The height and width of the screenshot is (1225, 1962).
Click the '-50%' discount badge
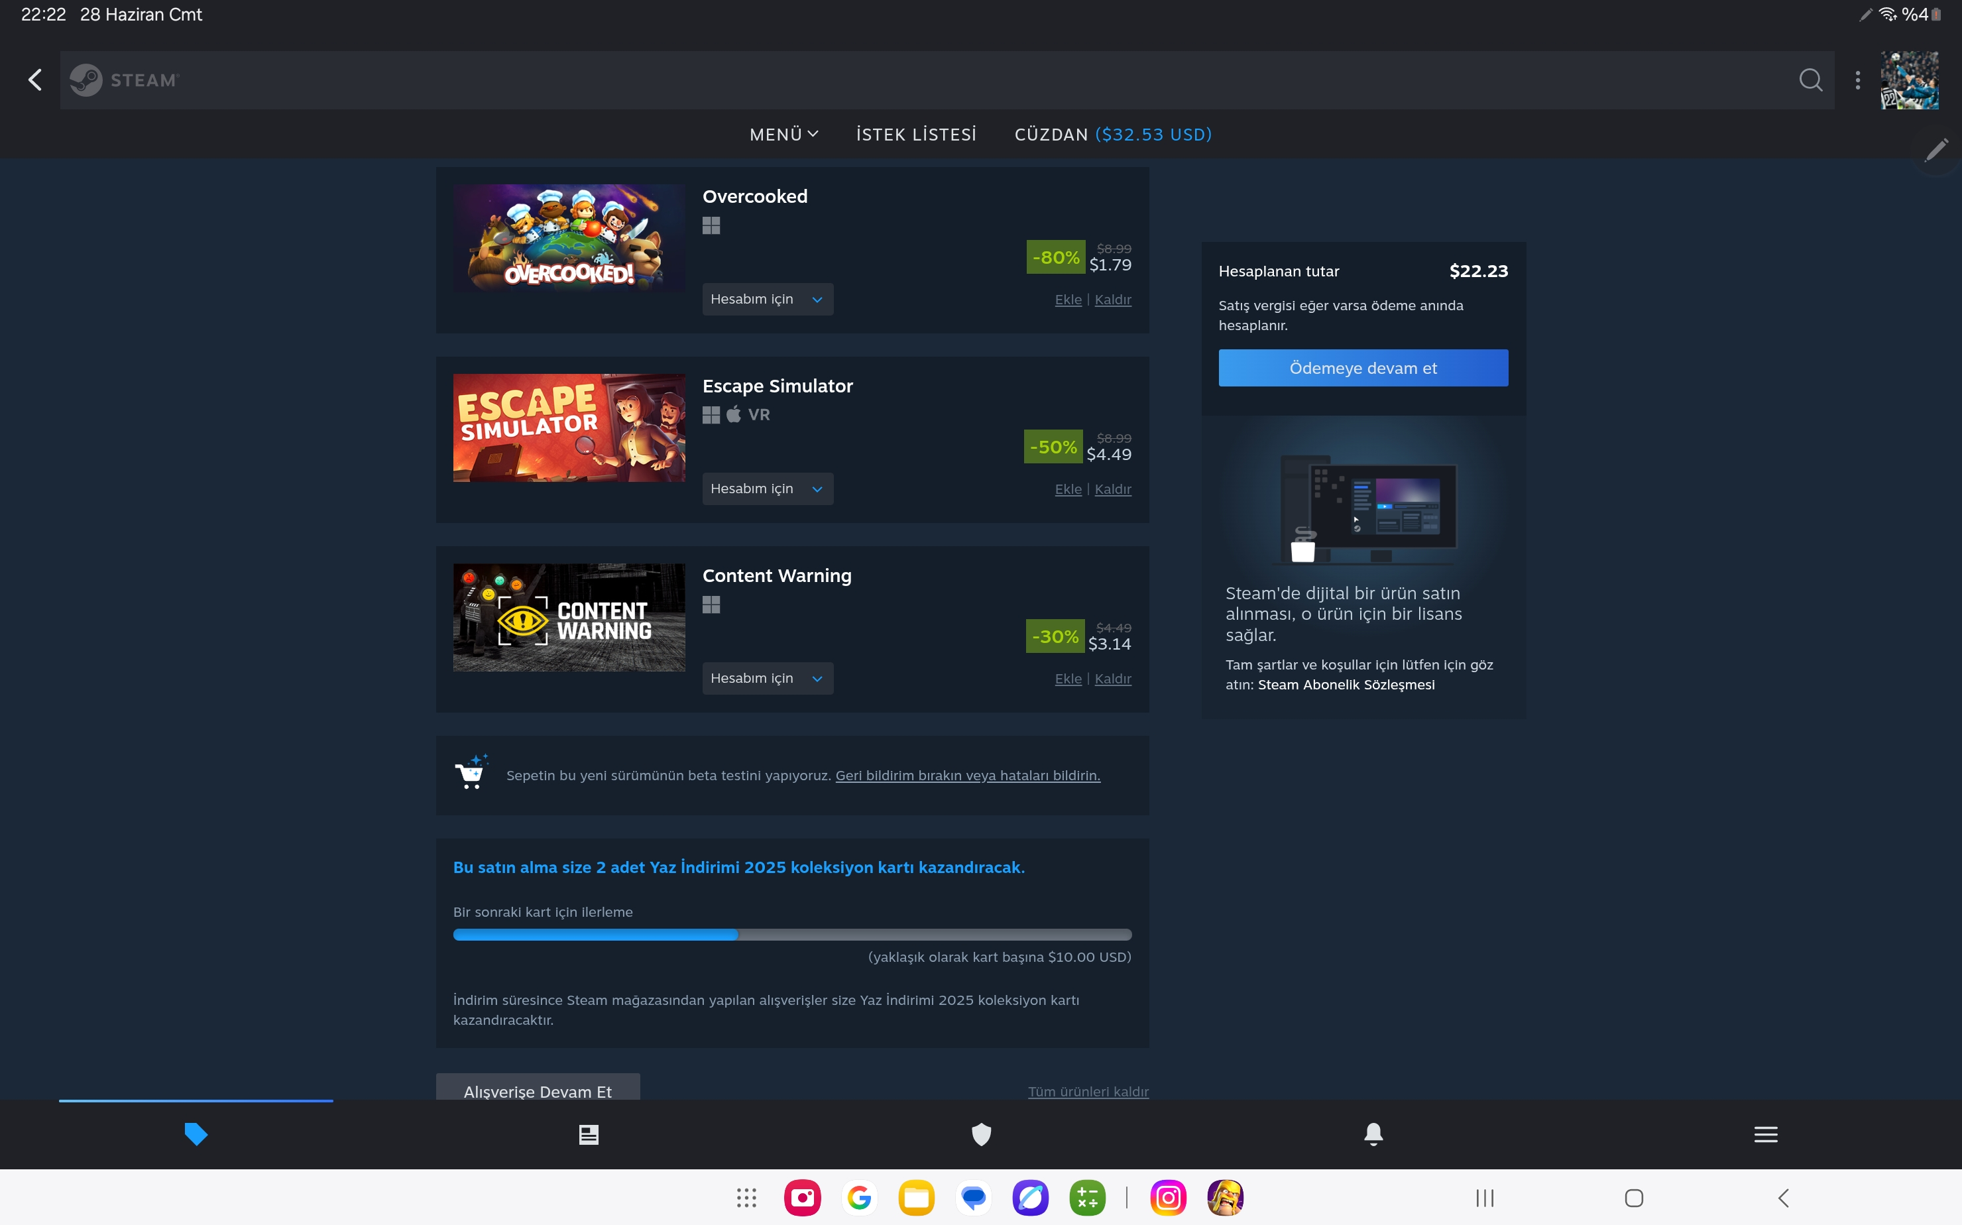coord(1053,446)
